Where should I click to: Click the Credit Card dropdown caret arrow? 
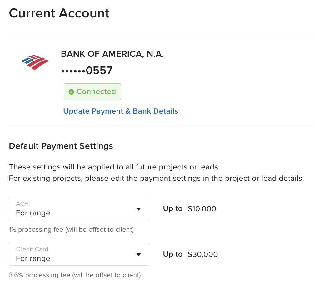pos(138,255)
